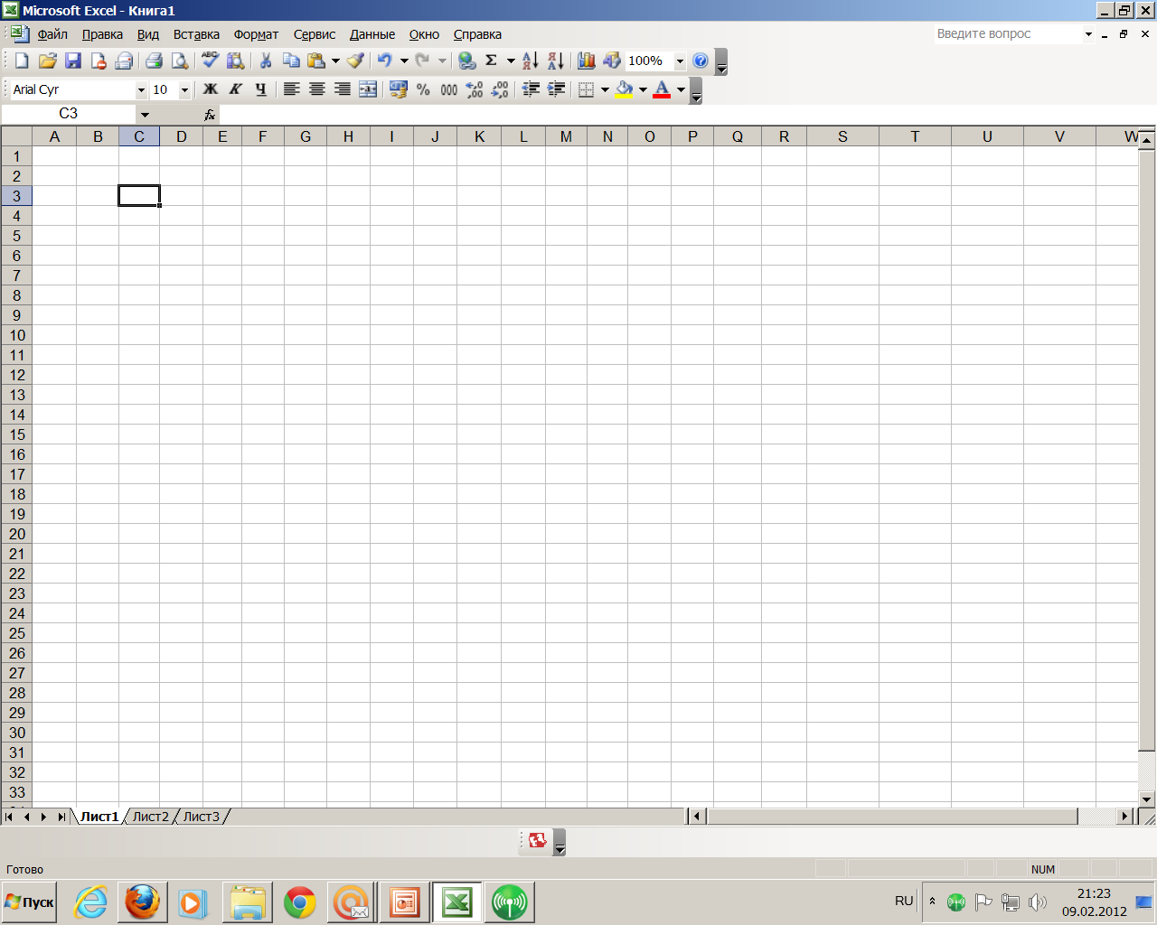Image resolution: width=1157 pixels, height=925 pixels.
Task: Apply percent style icon
Action: (x=423, y=89)
